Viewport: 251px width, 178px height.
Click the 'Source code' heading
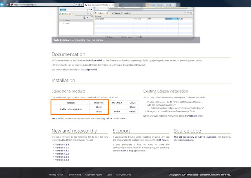point(187,131)
